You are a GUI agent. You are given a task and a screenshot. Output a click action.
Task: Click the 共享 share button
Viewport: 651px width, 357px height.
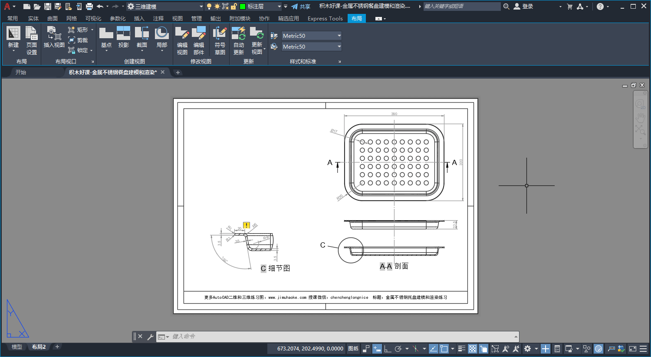pyautogui.click(x=301, y=7)
